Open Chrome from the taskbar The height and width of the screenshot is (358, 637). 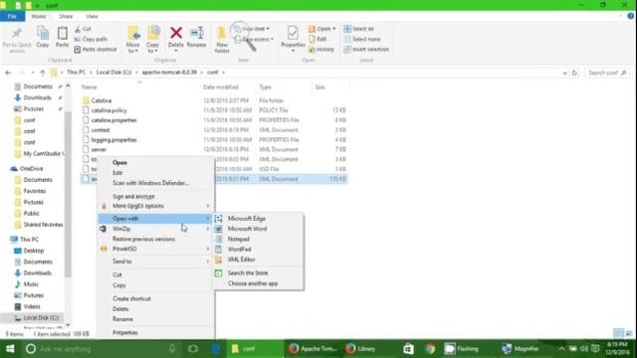pos(430,349)
